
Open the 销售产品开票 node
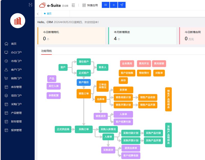click(148, 105)
